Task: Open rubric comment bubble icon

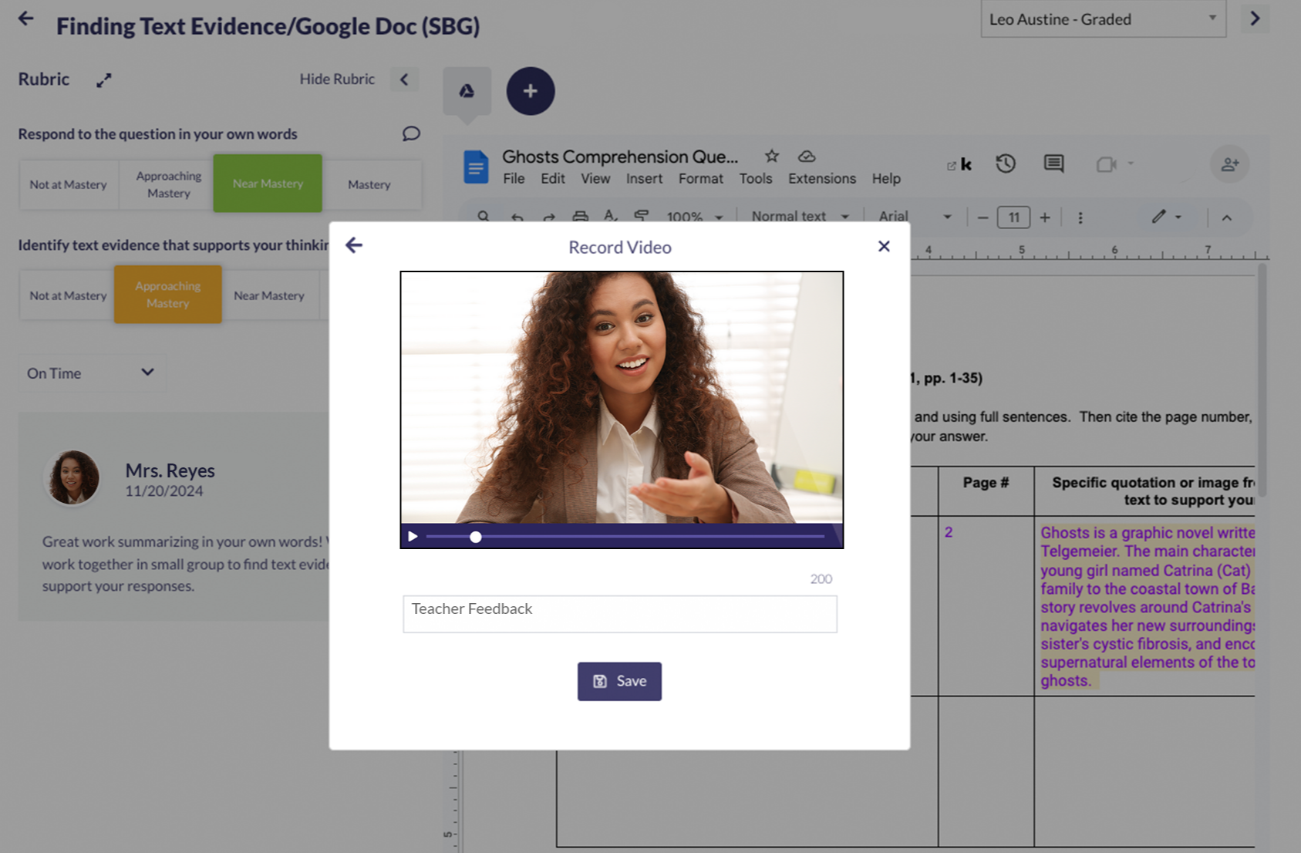Action: click(411, 133)
